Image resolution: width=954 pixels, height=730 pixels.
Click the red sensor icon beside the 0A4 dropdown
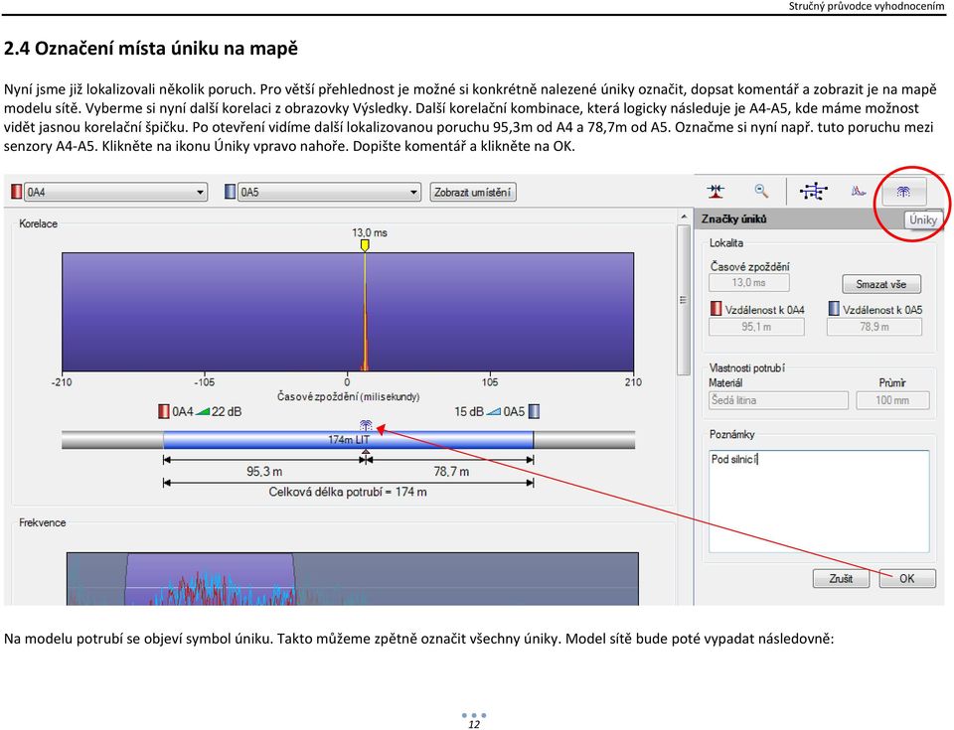click(17, 193)
